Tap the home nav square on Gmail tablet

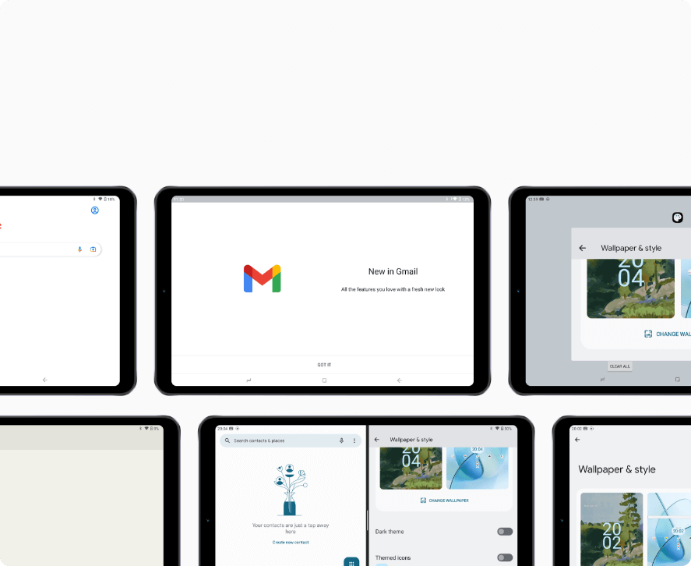pos(324,380)
